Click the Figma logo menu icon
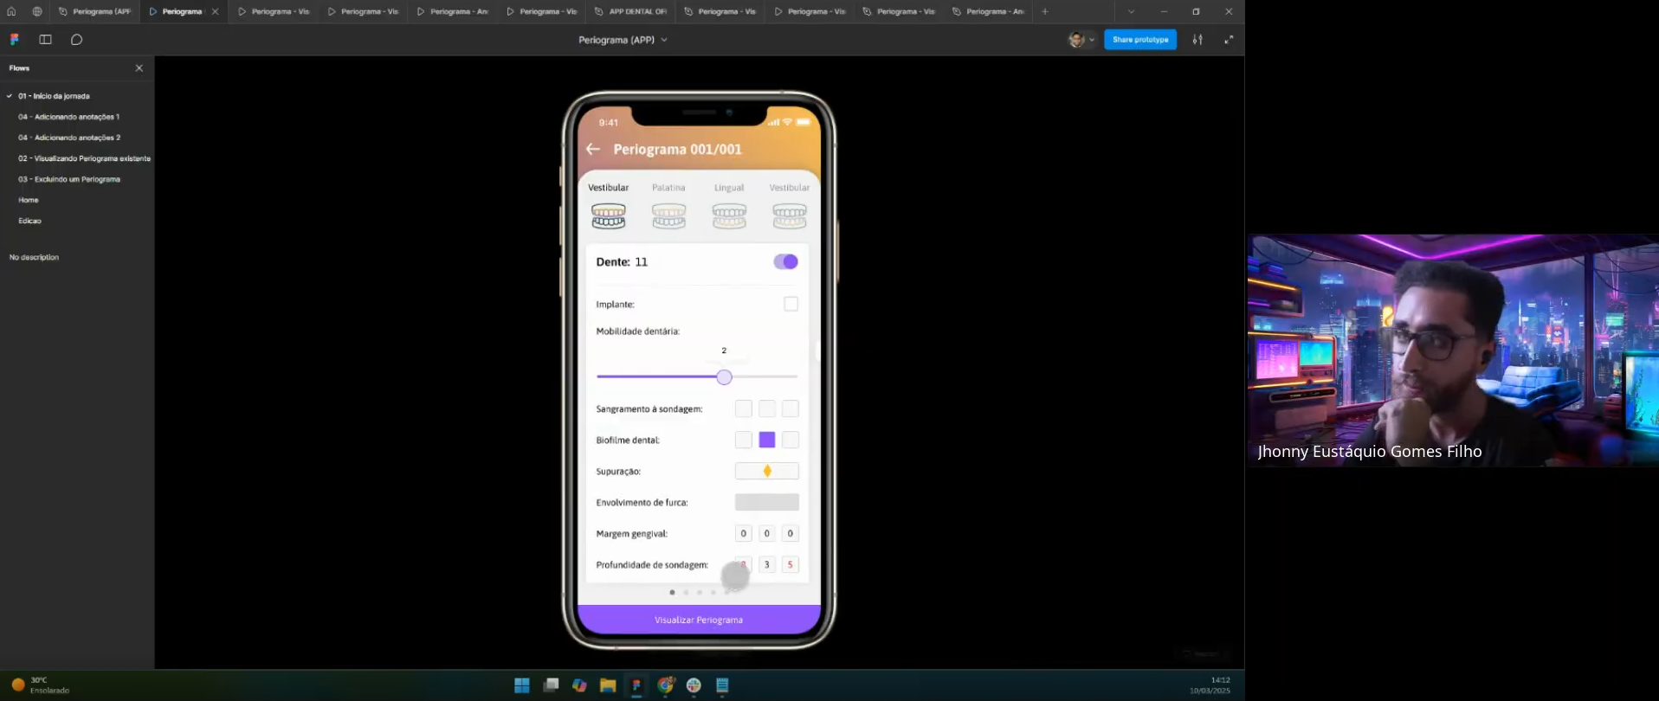Viewport: 1659px width, 701px height. (15, 40)
